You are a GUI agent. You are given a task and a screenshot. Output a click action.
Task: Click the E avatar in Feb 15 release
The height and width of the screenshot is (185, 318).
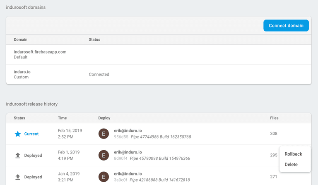[104, 134]
